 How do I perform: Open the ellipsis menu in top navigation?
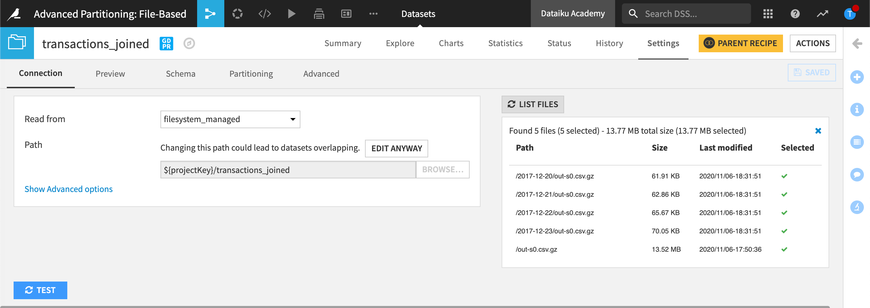coord(373,14)
